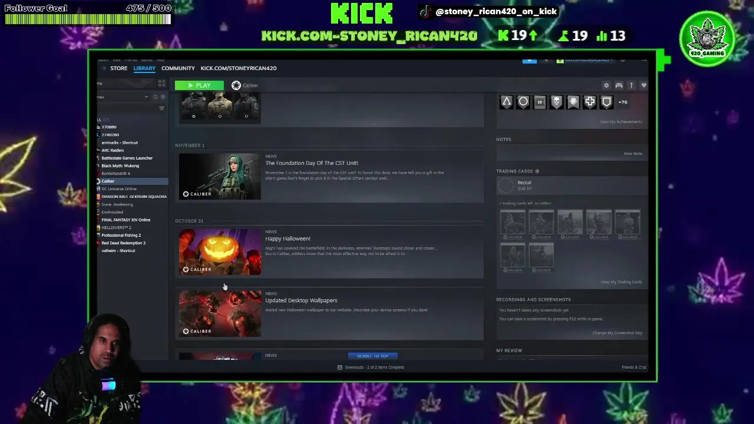Image resolution: width=754 pixels, height=424 pixels.
Task: Select the shield achievement badge
Action: point(606,102)
